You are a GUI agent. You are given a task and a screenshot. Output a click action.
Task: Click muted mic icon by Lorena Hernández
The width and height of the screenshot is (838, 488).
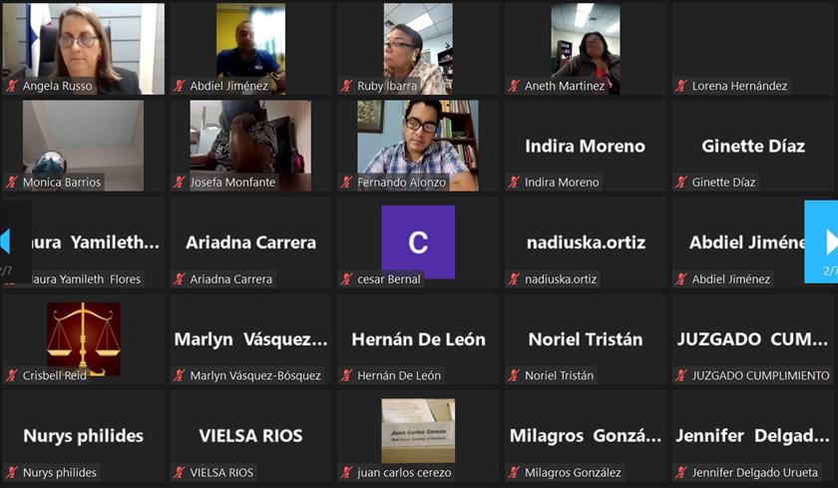(680, 86)
